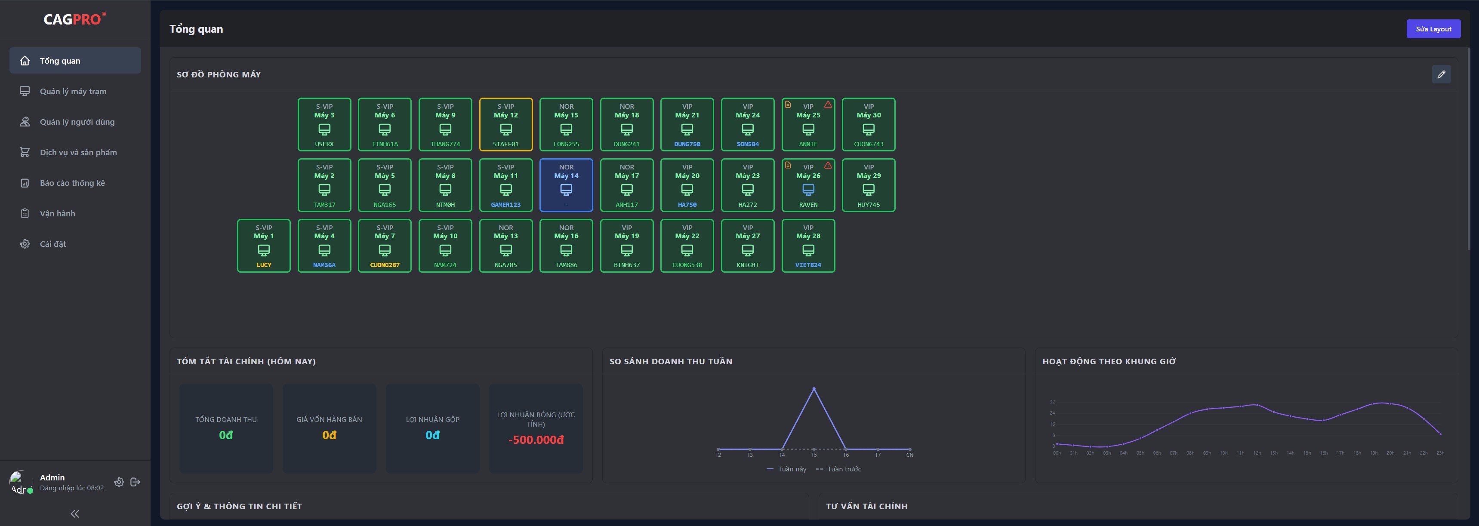This screenshot has width=1479, height=526.
Task: Go to the Quản lý người dùng page
Action: tap(77, 122)
